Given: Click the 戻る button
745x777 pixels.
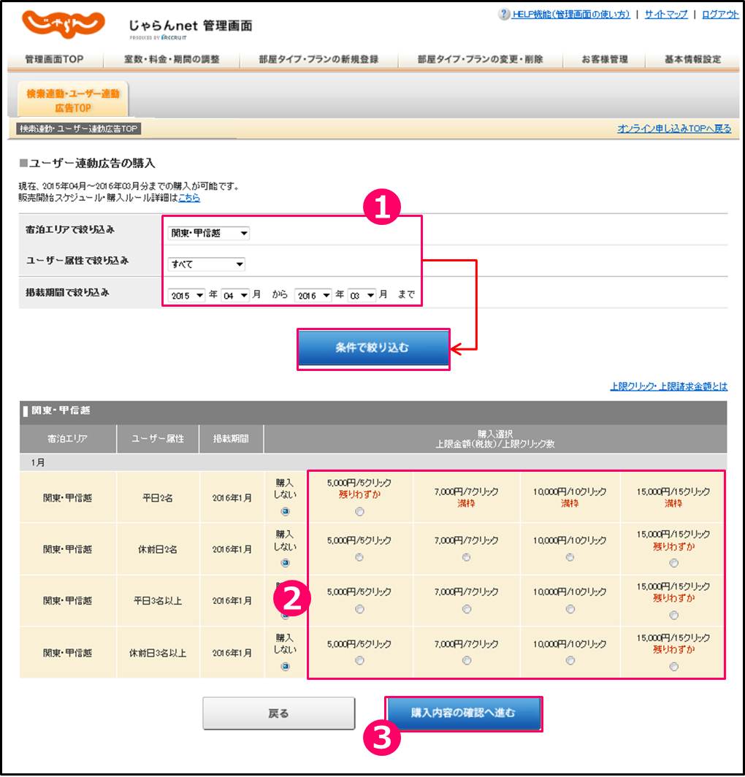Looking at the screenshot, I should pyautogui.click(x=279, y=713).
